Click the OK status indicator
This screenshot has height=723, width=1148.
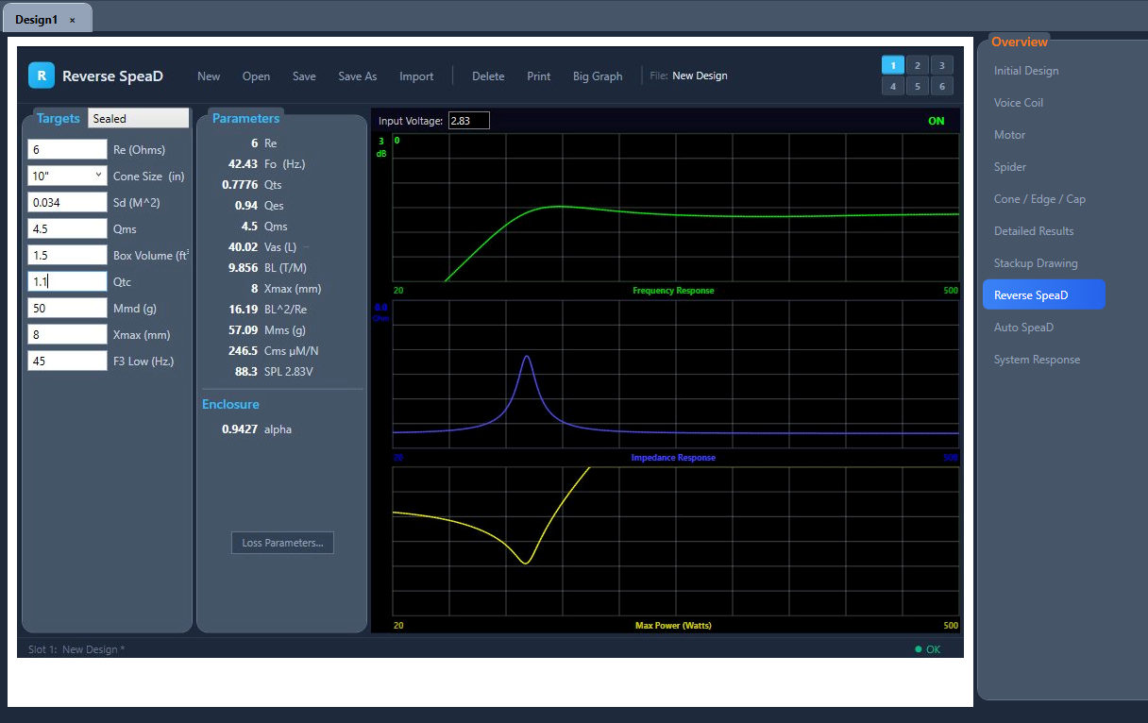(928, 649)
